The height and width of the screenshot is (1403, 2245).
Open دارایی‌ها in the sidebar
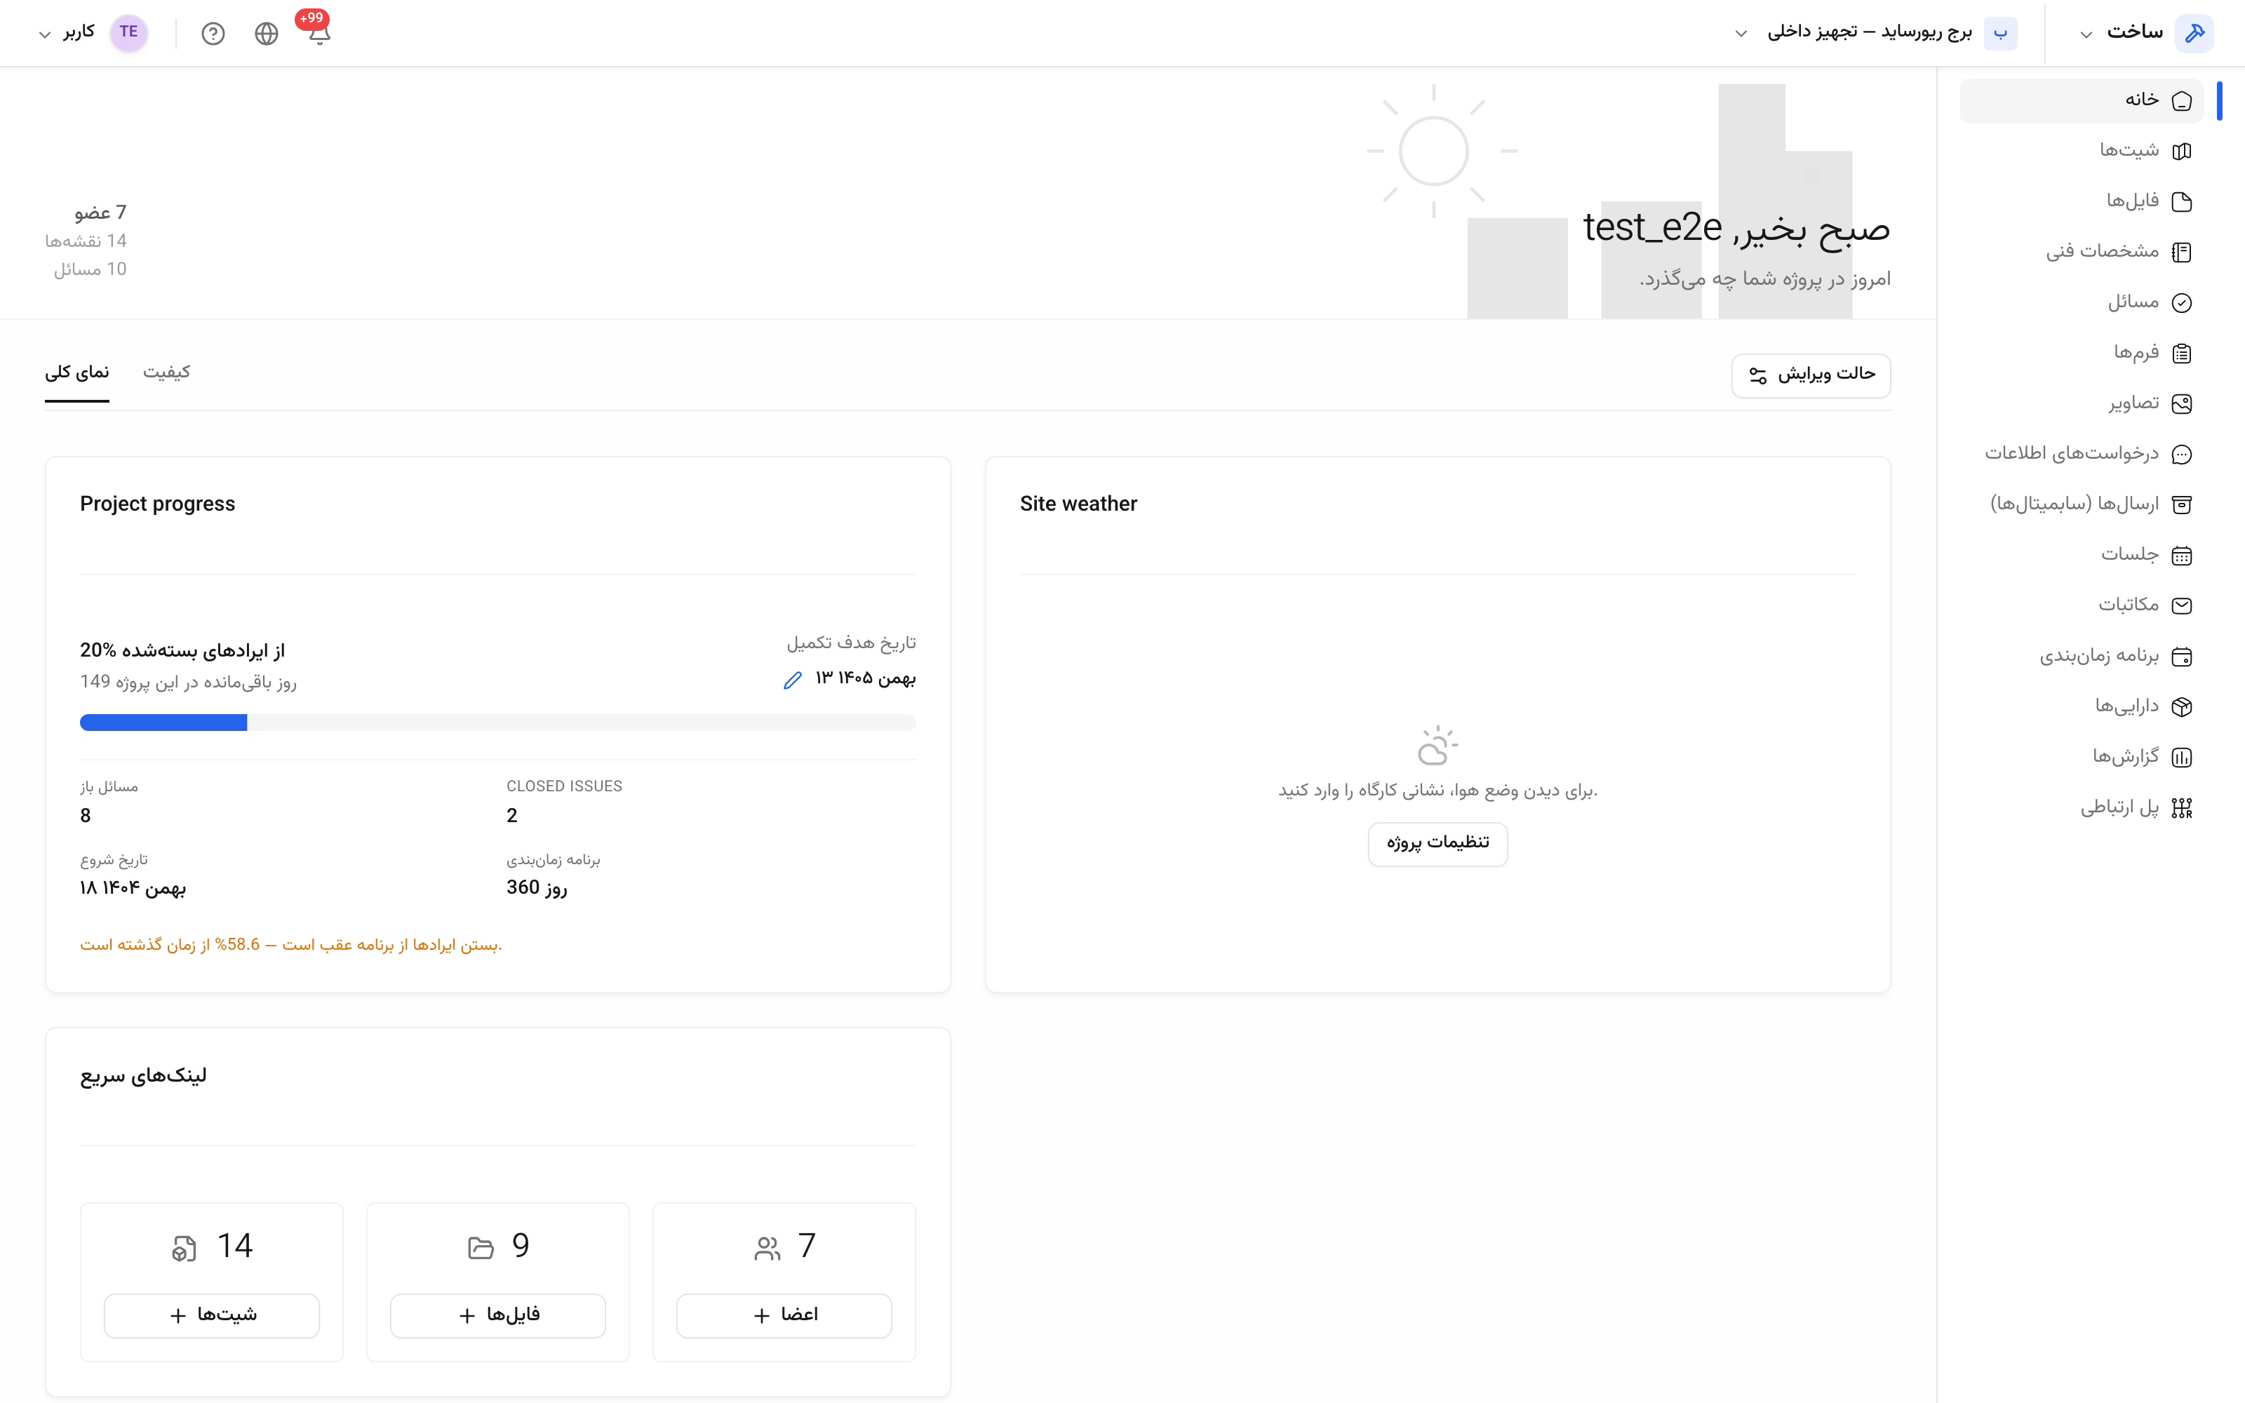click(x=2081, y=706)
